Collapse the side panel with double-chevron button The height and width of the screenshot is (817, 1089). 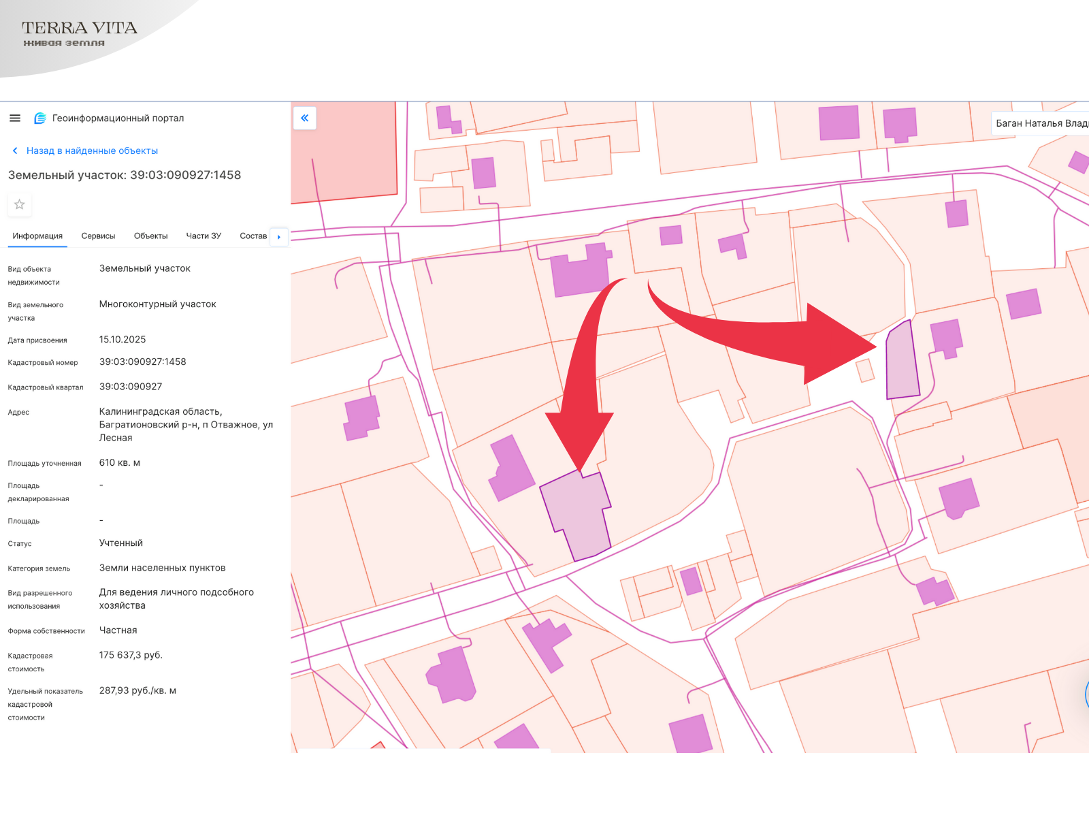pos(305,118)
